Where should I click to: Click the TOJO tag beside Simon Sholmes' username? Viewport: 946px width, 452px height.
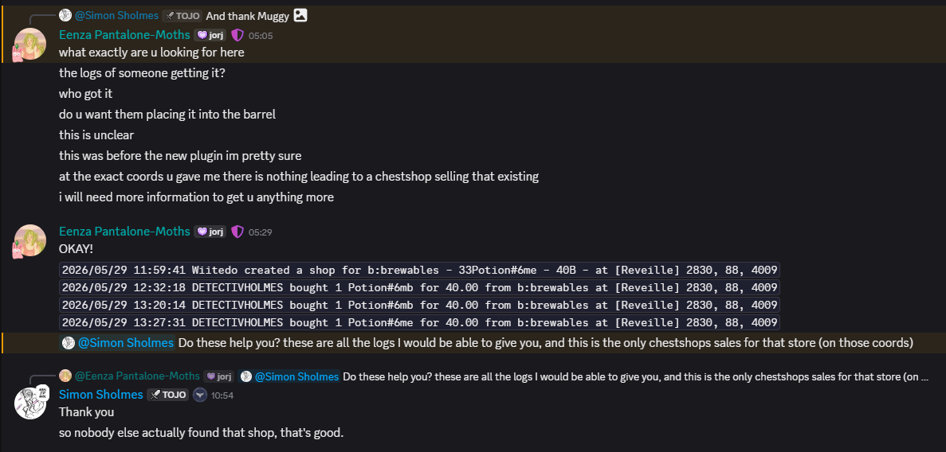[167, 395]
